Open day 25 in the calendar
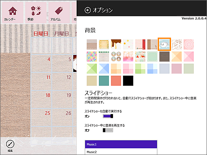This screenshot has height=155, width=207. click(41, 117)
